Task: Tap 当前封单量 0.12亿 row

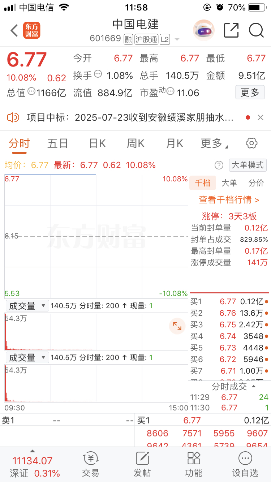Action: click(x=229, y=228)
